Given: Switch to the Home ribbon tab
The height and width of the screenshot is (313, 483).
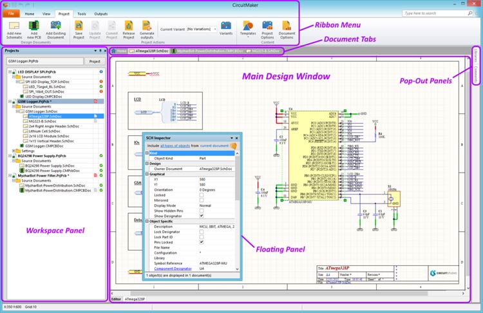Looking at the screenshot, I should coord(30,14).
